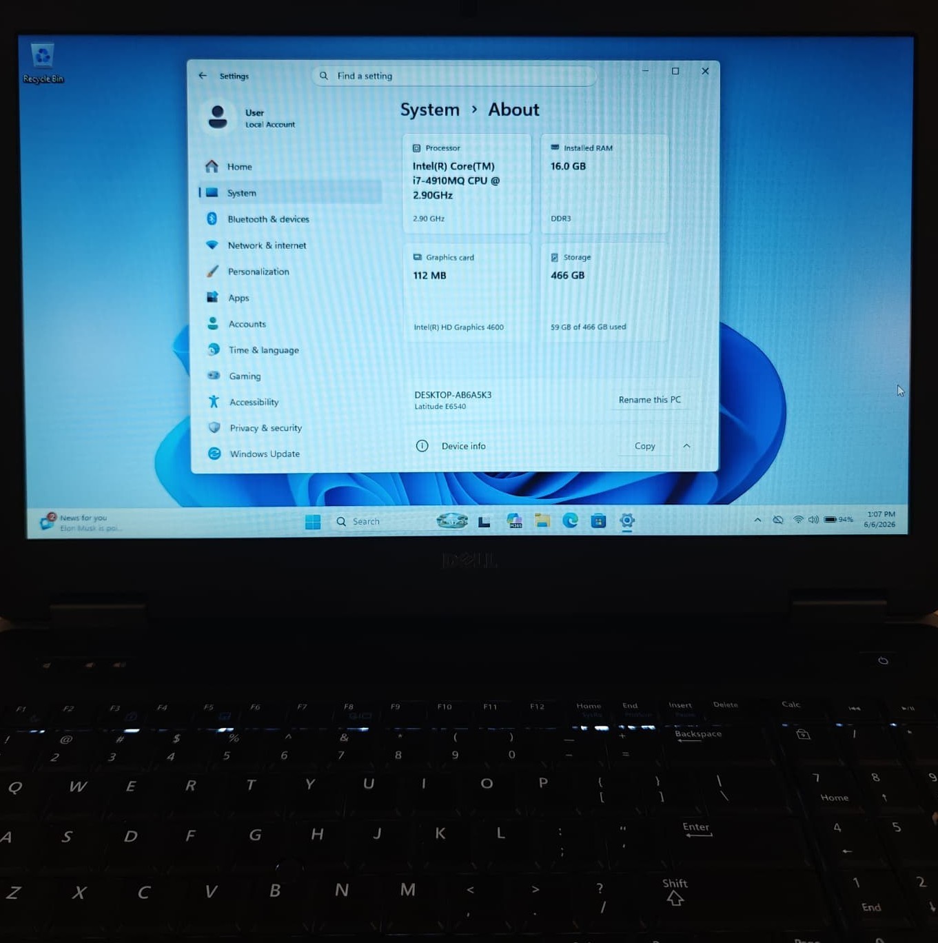
Task: Click the Time & language globe-clock icon
Action: [214, 349]
